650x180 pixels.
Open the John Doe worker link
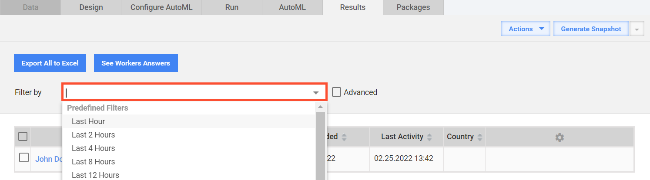click(49, 159)
